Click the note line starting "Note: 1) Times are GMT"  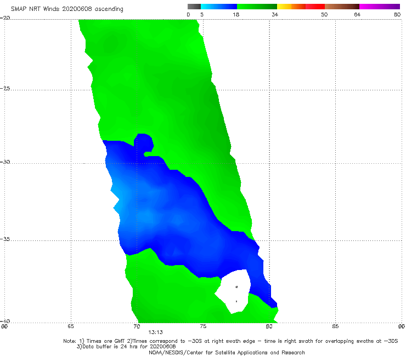230,341
